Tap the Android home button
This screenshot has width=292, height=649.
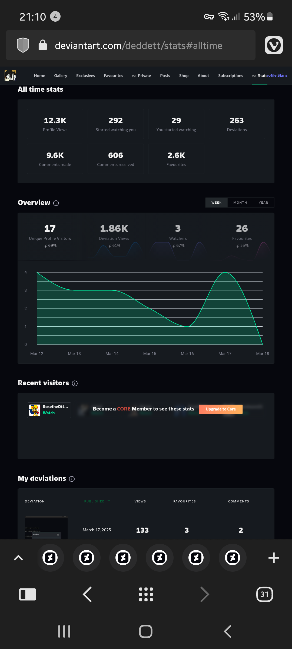coord(146,631)
